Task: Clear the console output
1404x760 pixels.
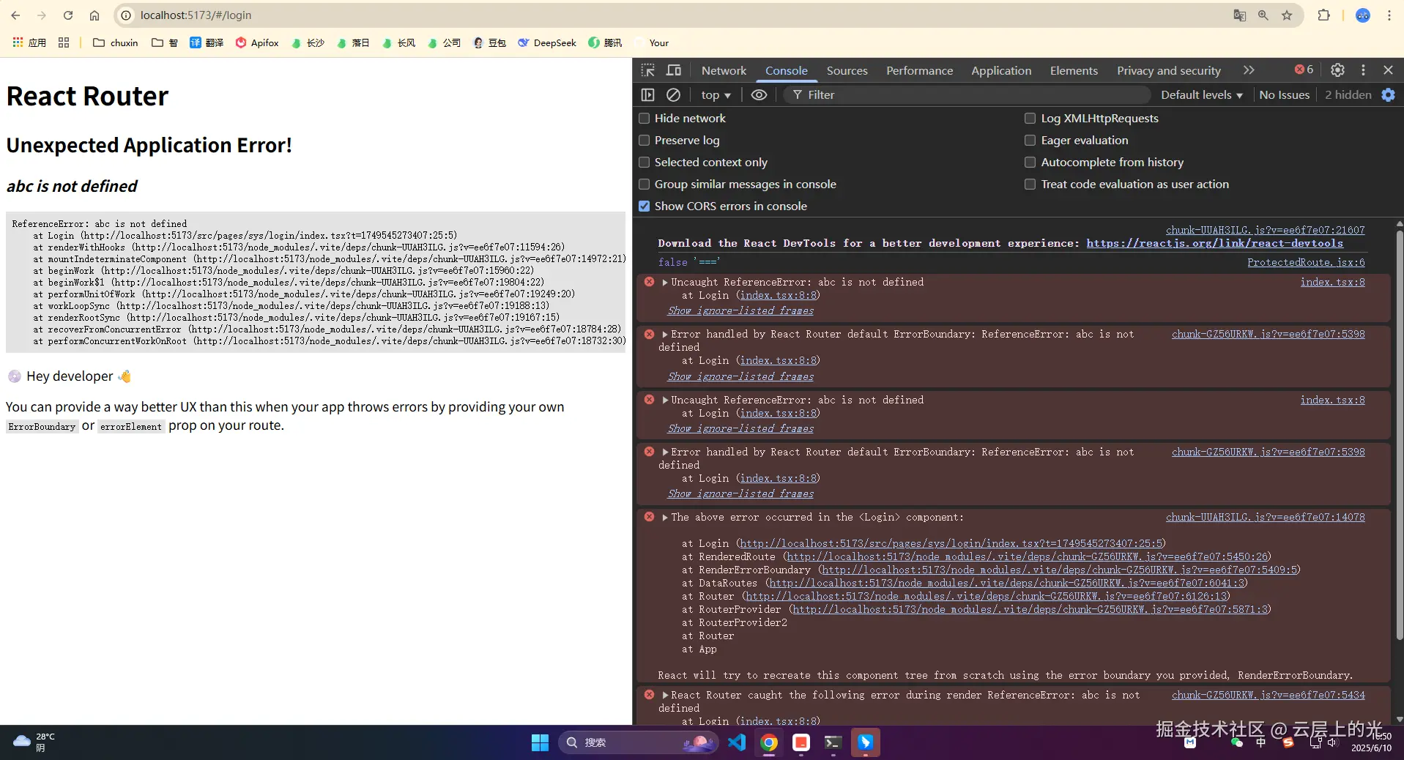Action: (x=673, y=95)
